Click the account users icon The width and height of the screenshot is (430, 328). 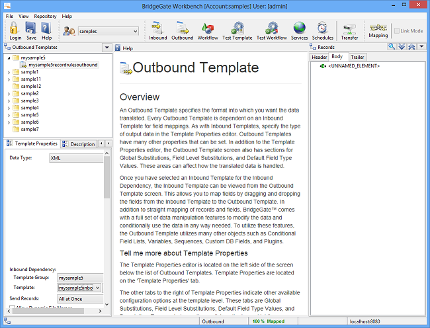click(69, 31)
